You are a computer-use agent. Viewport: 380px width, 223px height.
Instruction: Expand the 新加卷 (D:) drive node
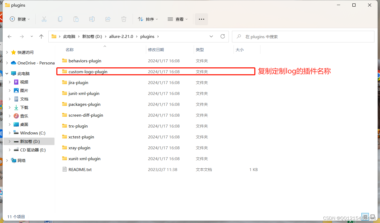tap(10, 141)
